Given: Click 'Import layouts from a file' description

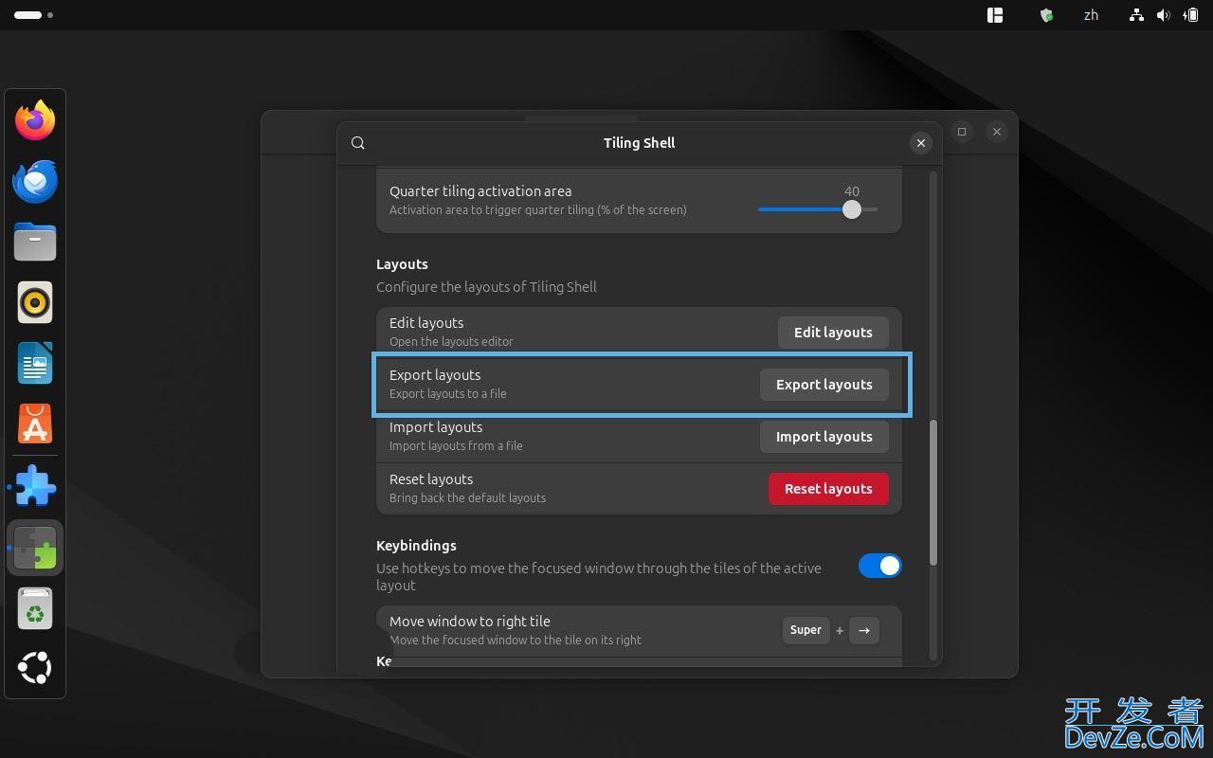Looking at the screenshot, I should point(456,446).
